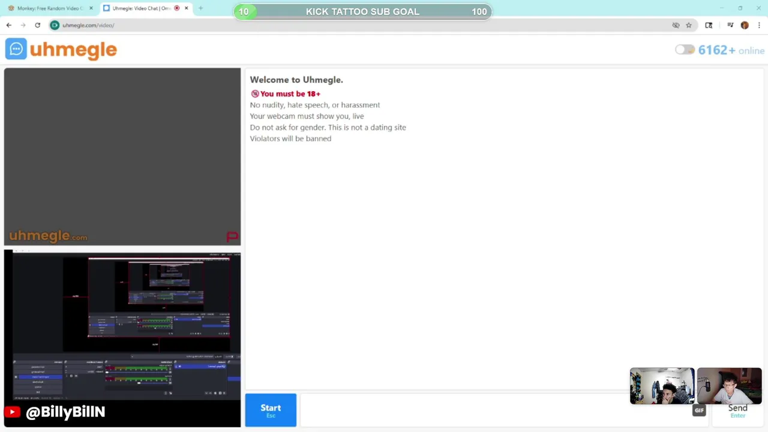Click the stranger video panel
The image size is (768, 432).
click(x=122, y=157)
